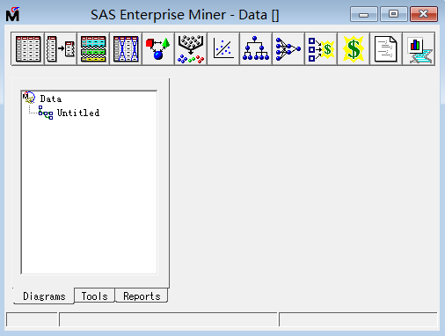Select the Reporter bar chart icon
Image resolution: width=445 pixels, height=336 pixels.
(x=419, y=48)
